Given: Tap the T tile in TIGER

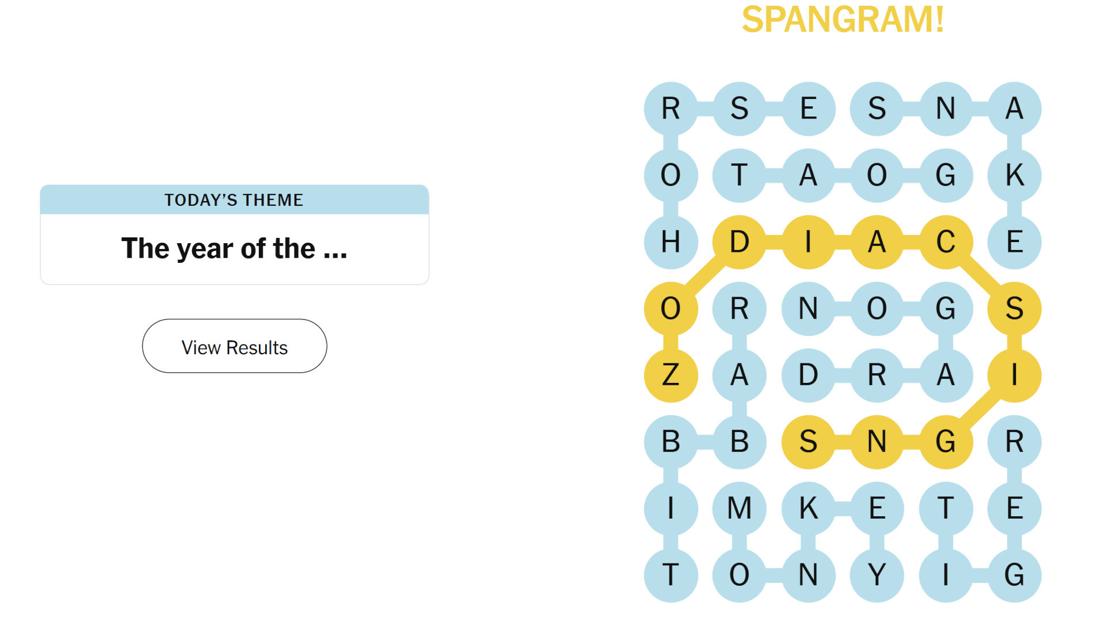Looking at the screenshot, I should (946, 508).
